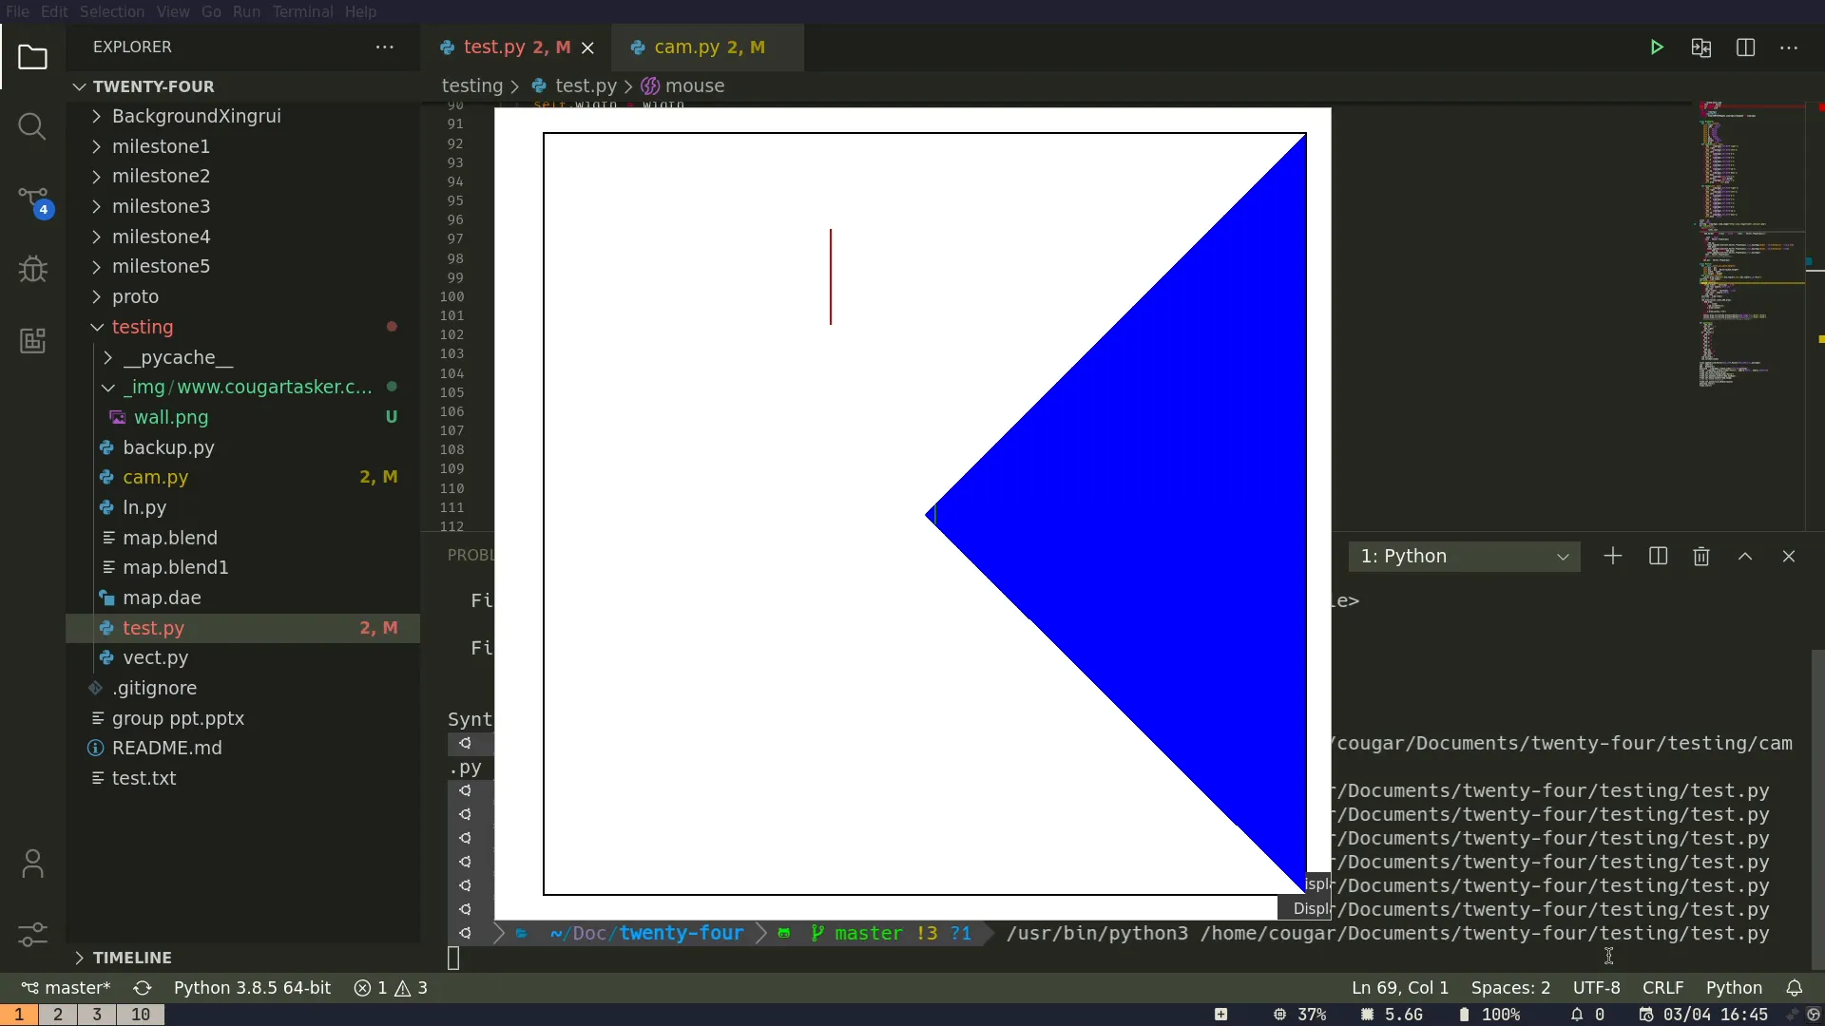Expand the proto folder
This screenshot has width=1825, height=1026.
coord(134,295)
